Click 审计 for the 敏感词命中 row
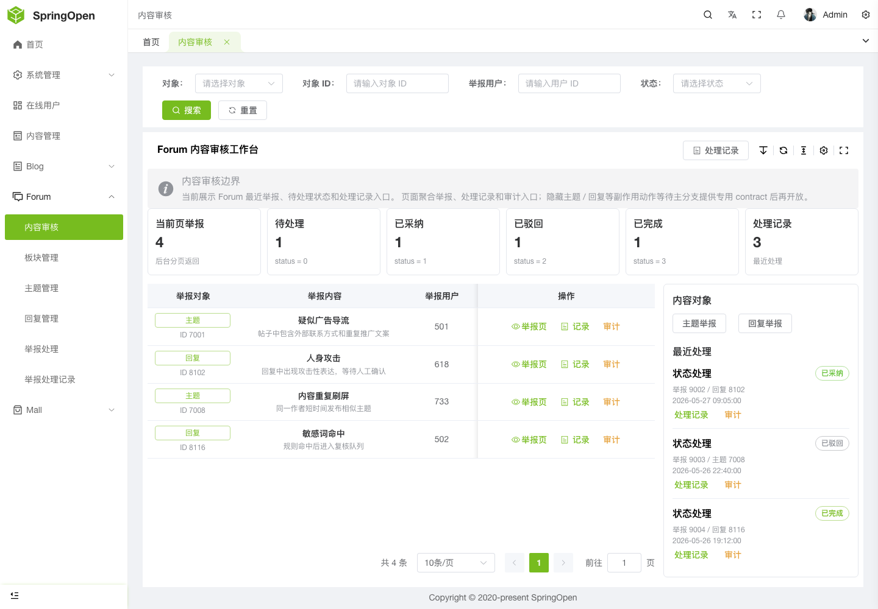The width and height of the screenshot is (878, 609). pyautogui.click(x=612, y=440)
